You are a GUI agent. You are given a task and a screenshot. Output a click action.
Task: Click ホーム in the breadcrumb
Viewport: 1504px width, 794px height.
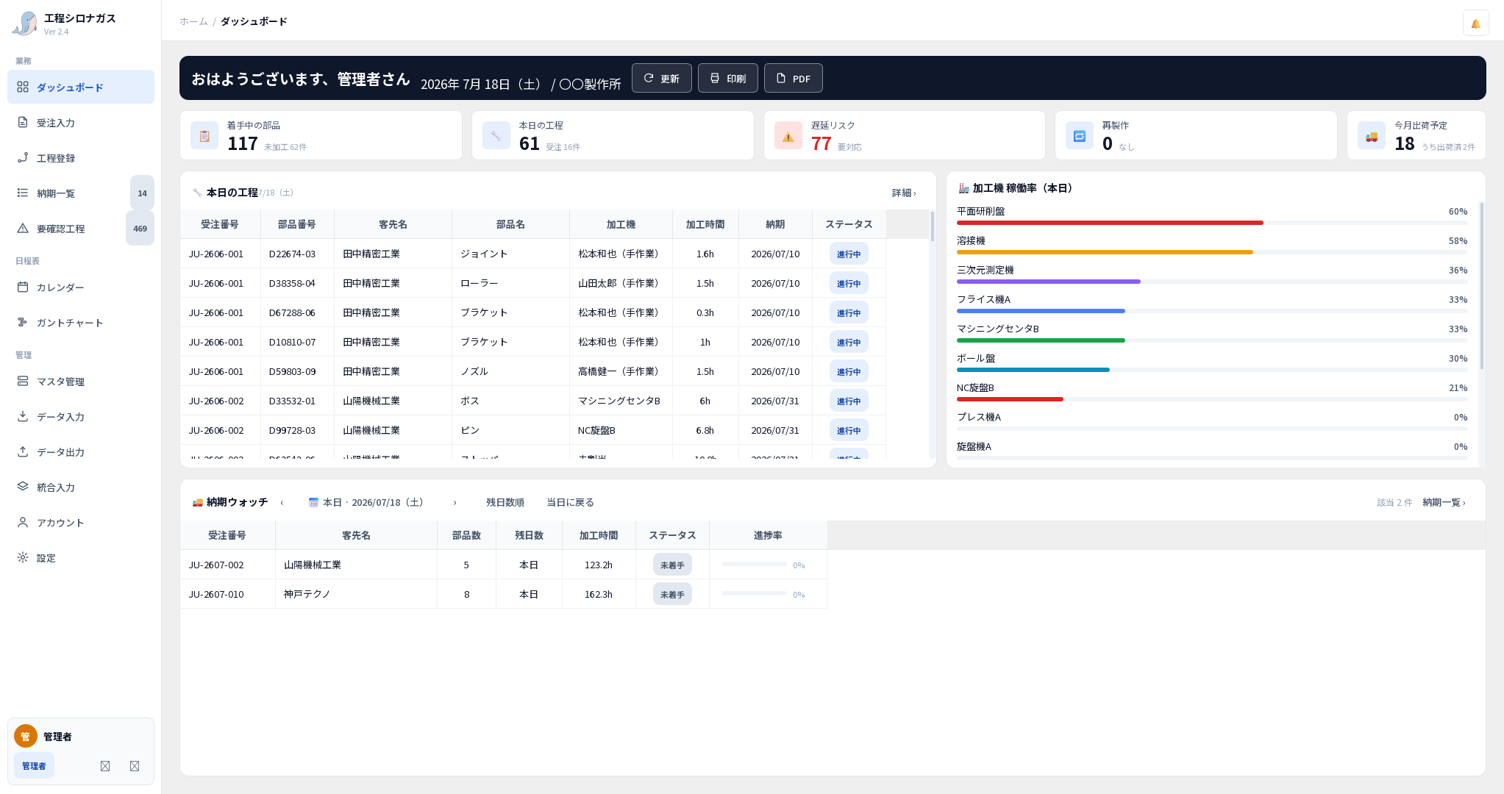[193, 21]
